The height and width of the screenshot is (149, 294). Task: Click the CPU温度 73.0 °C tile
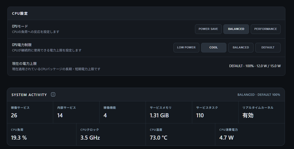pyautogui.click(x=180, y=134)
